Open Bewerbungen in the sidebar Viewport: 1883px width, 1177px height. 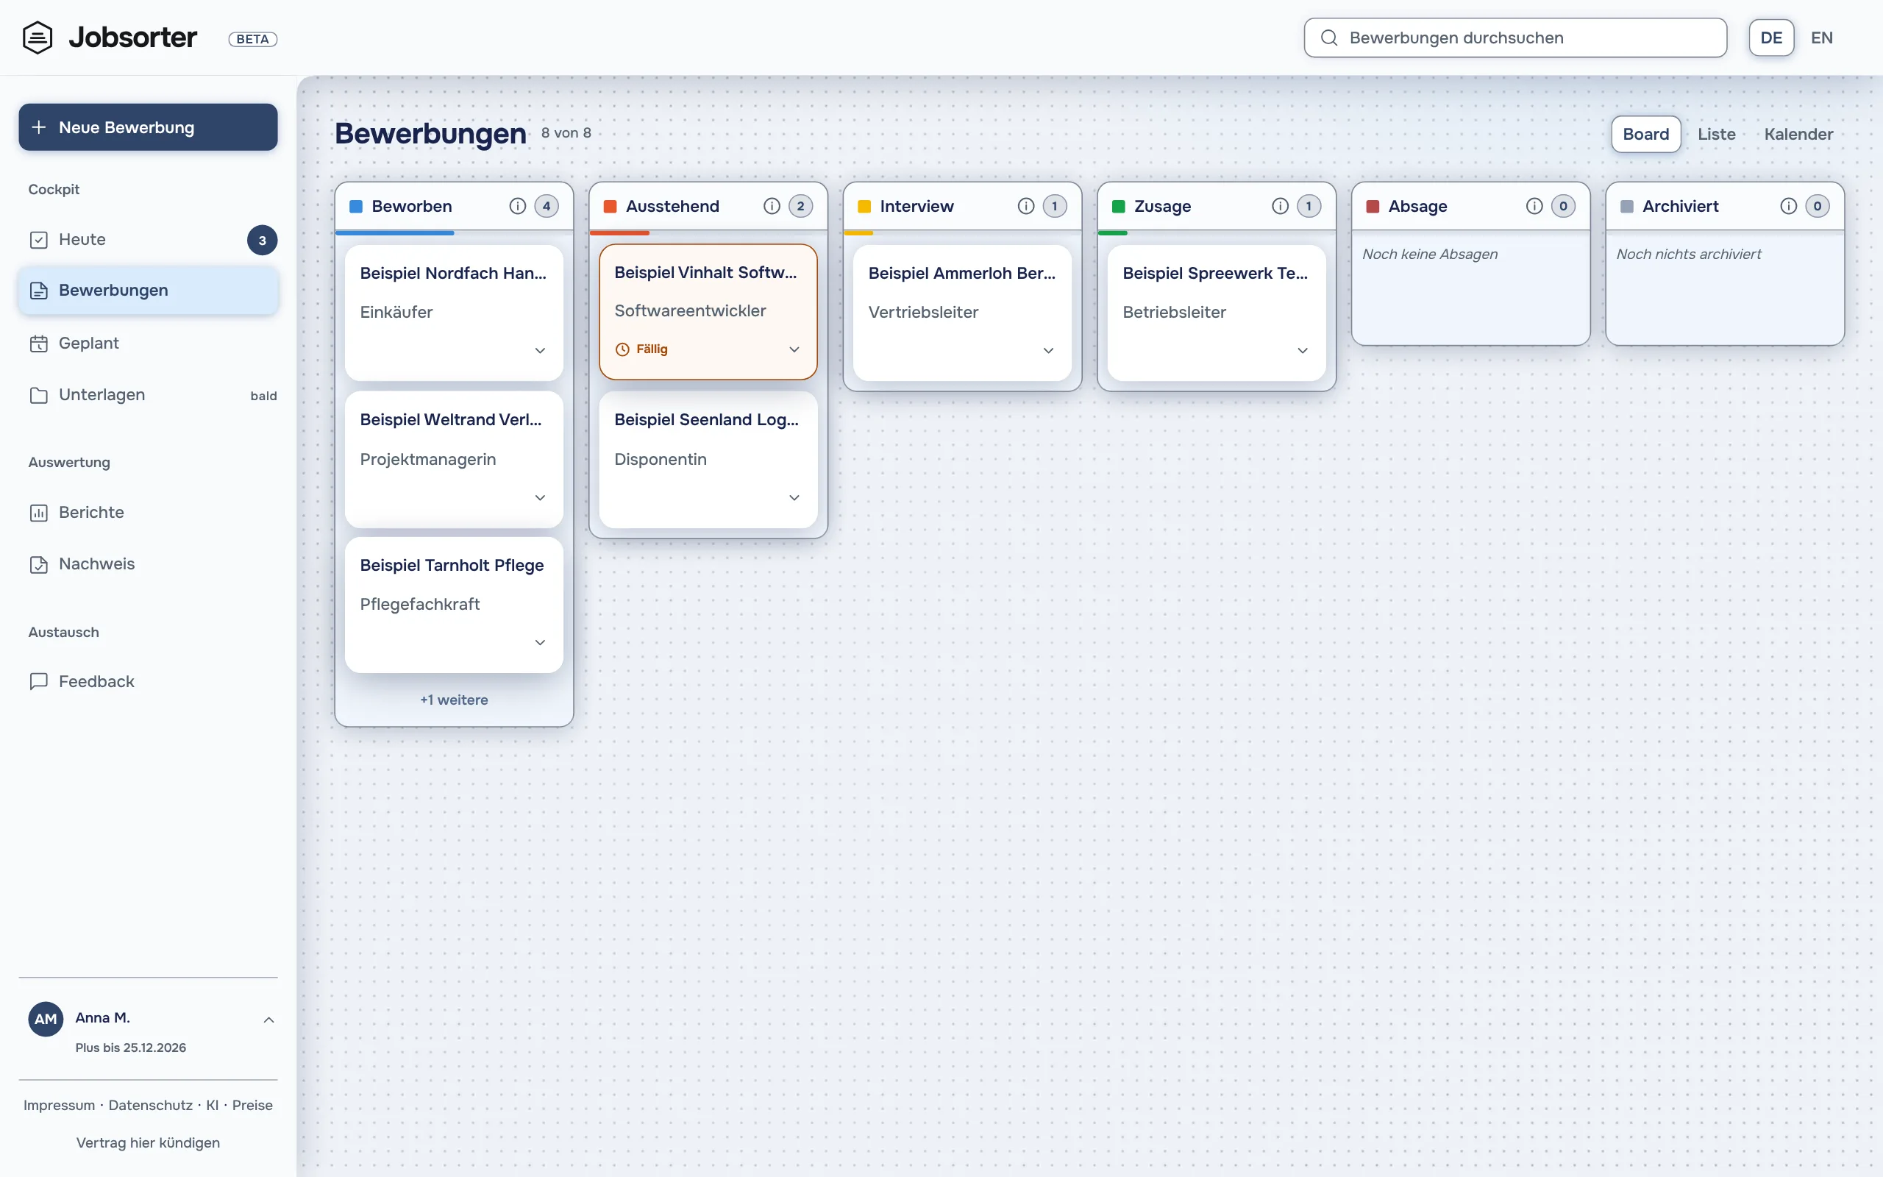(x=148, y=291)
